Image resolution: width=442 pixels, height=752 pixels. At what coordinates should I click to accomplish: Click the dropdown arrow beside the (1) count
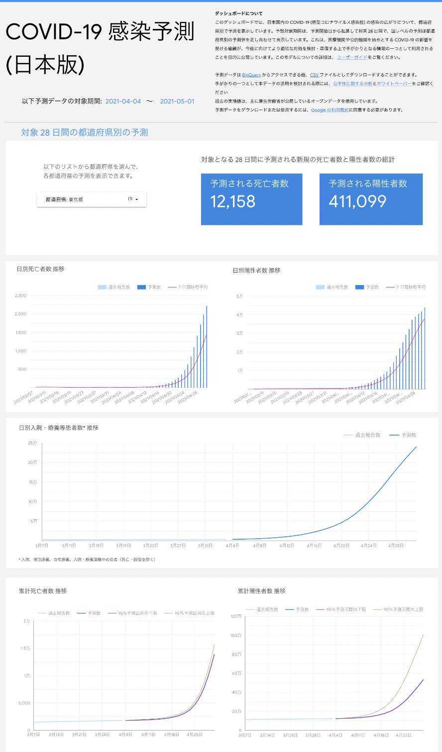click(137, 199)
